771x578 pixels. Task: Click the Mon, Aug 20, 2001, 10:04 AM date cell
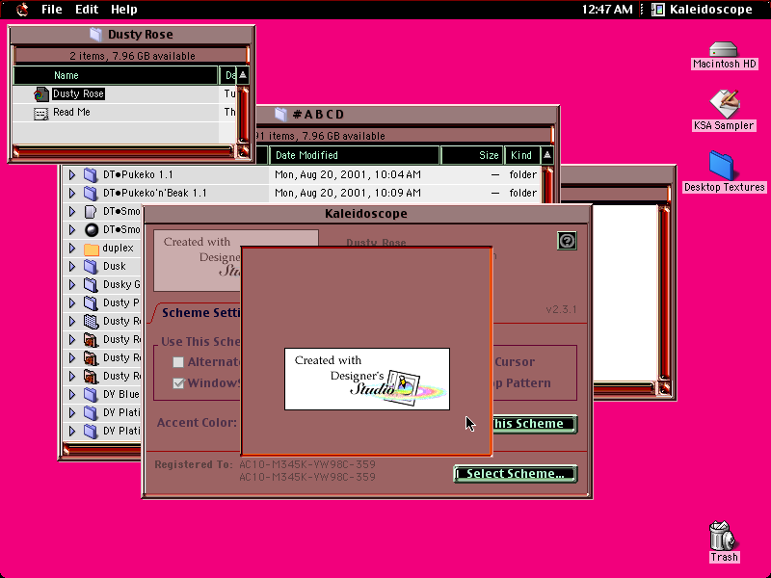(348, 174)
